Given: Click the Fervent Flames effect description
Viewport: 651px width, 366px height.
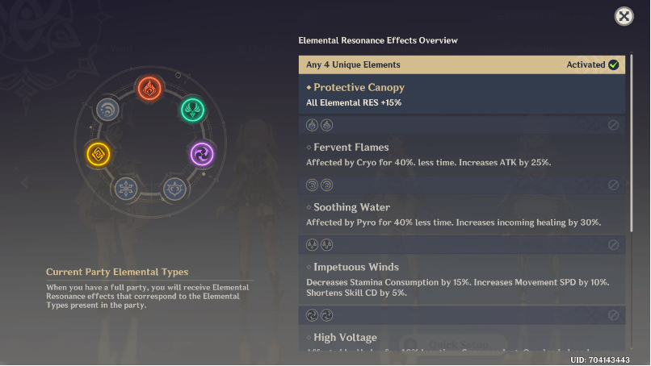Looking at the screenshot, I should point(428,163).
